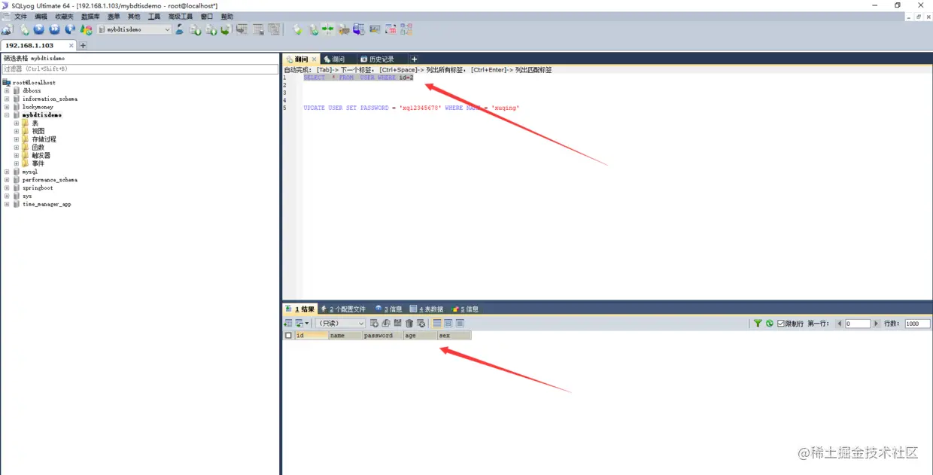Add a new connection tab with plus button
Viewport: 933px width, 475px height.
83,45
